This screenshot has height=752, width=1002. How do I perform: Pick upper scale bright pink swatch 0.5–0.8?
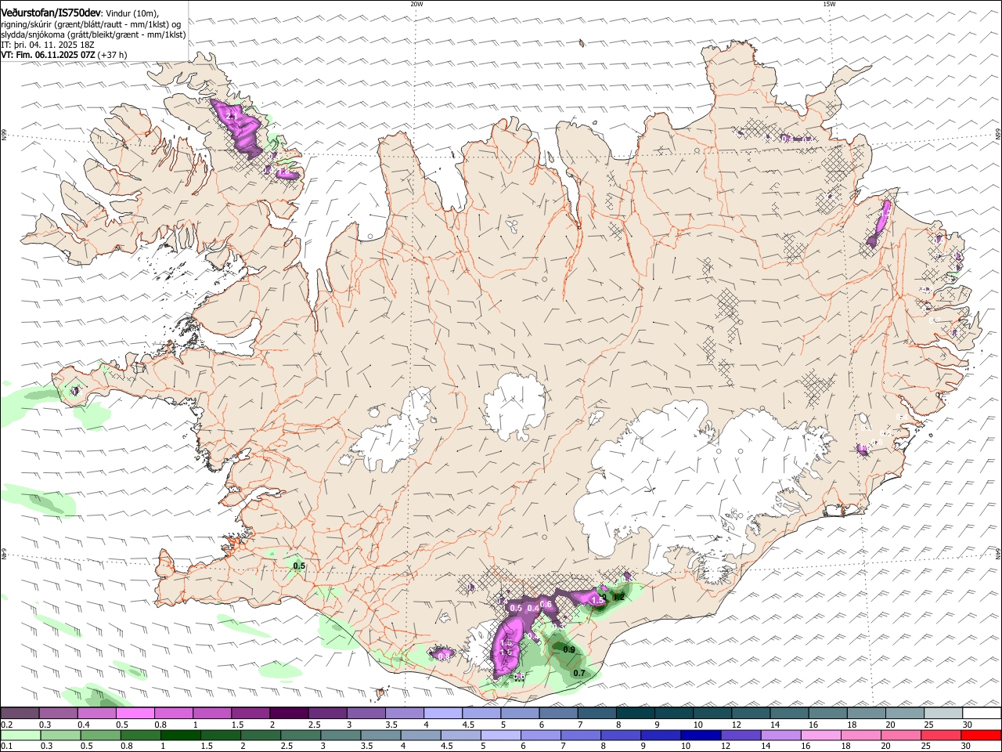tap(135, 713)
